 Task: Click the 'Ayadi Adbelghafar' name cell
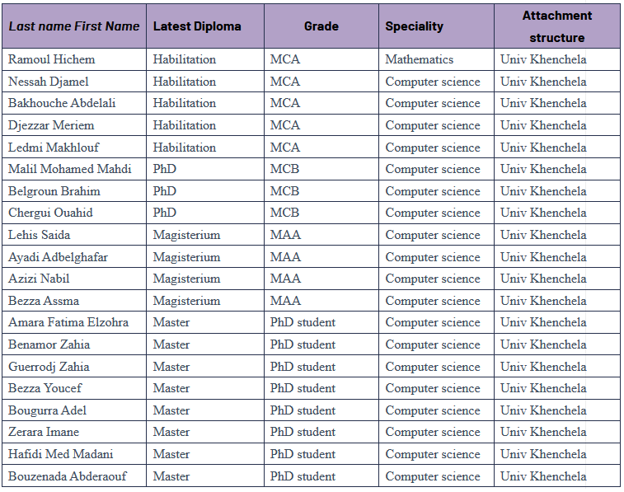58,257
